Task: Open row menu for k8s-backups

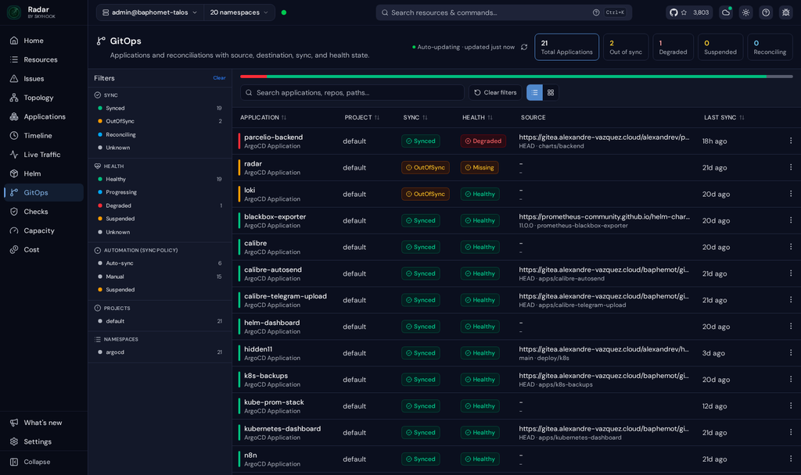Action: [x=791, y=380]
